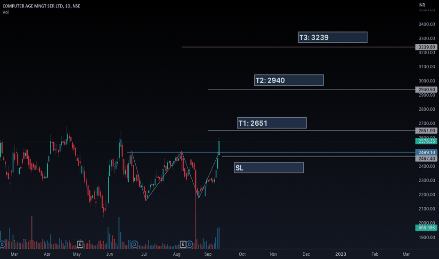Click the 2023 year label on time axis
439x259 pixels.
click(341, 254)
